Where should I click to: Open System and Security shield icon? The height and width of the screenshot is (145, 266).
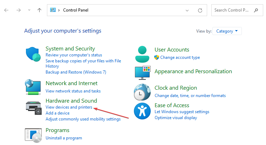[33, 54]
